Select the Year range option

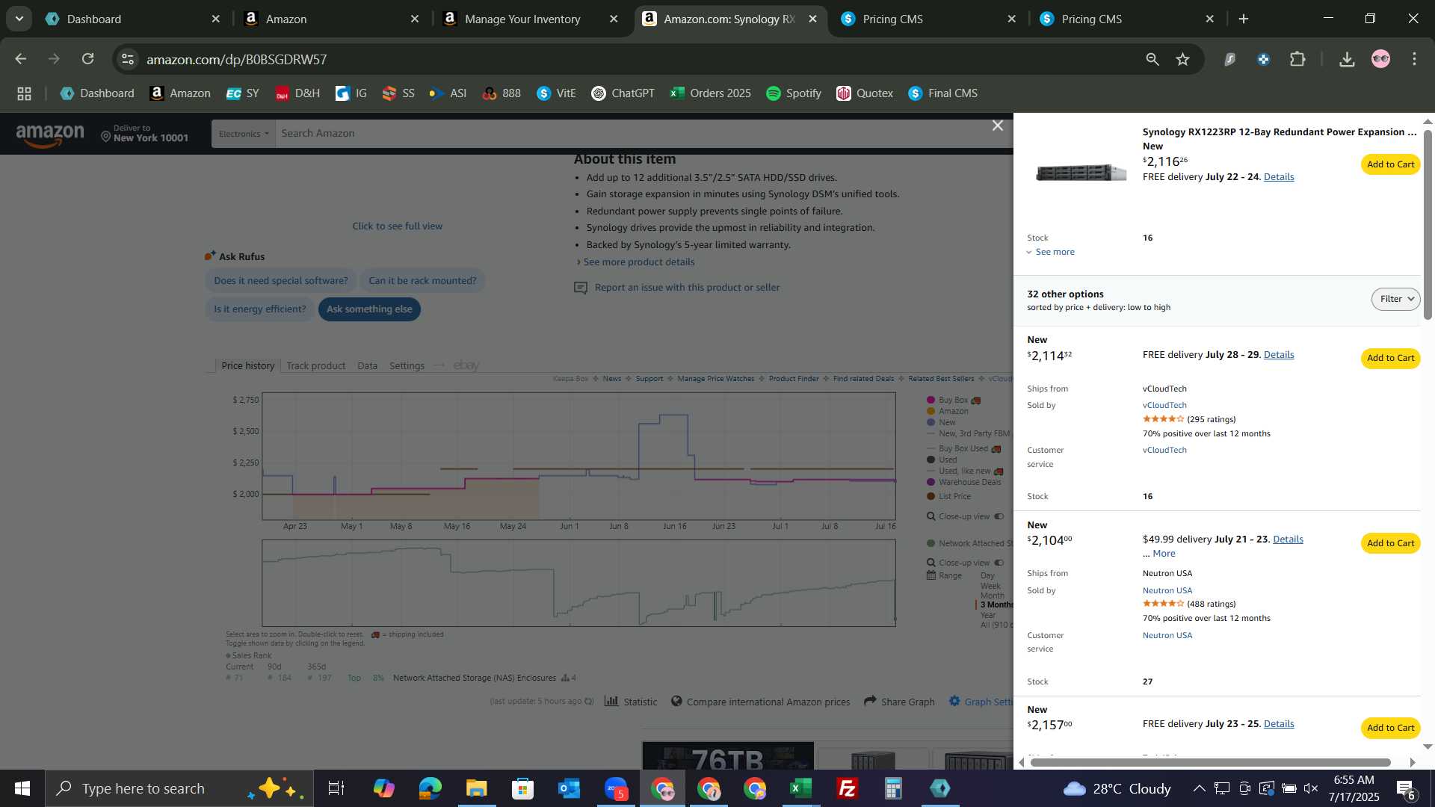tap(988, 615)
